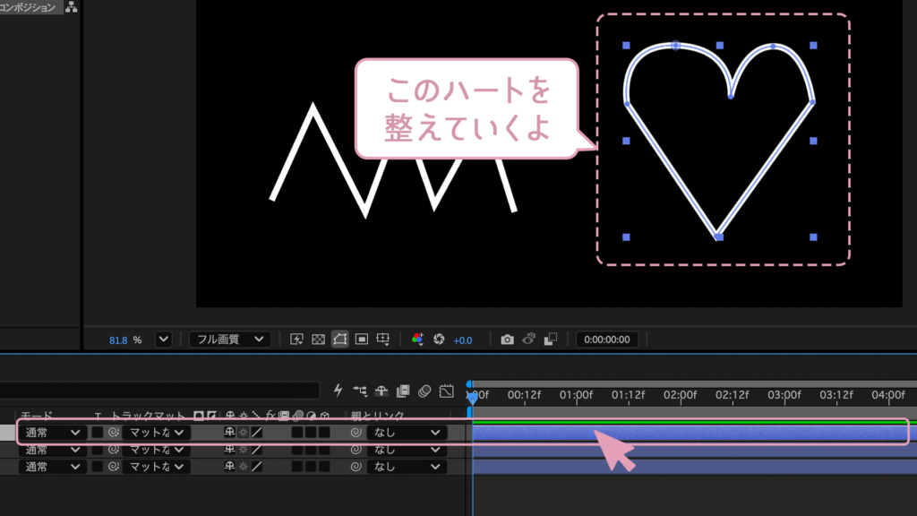Select the third layer duration bar in timeline
This screenshot has width=917, height=516.
(694, 467)
